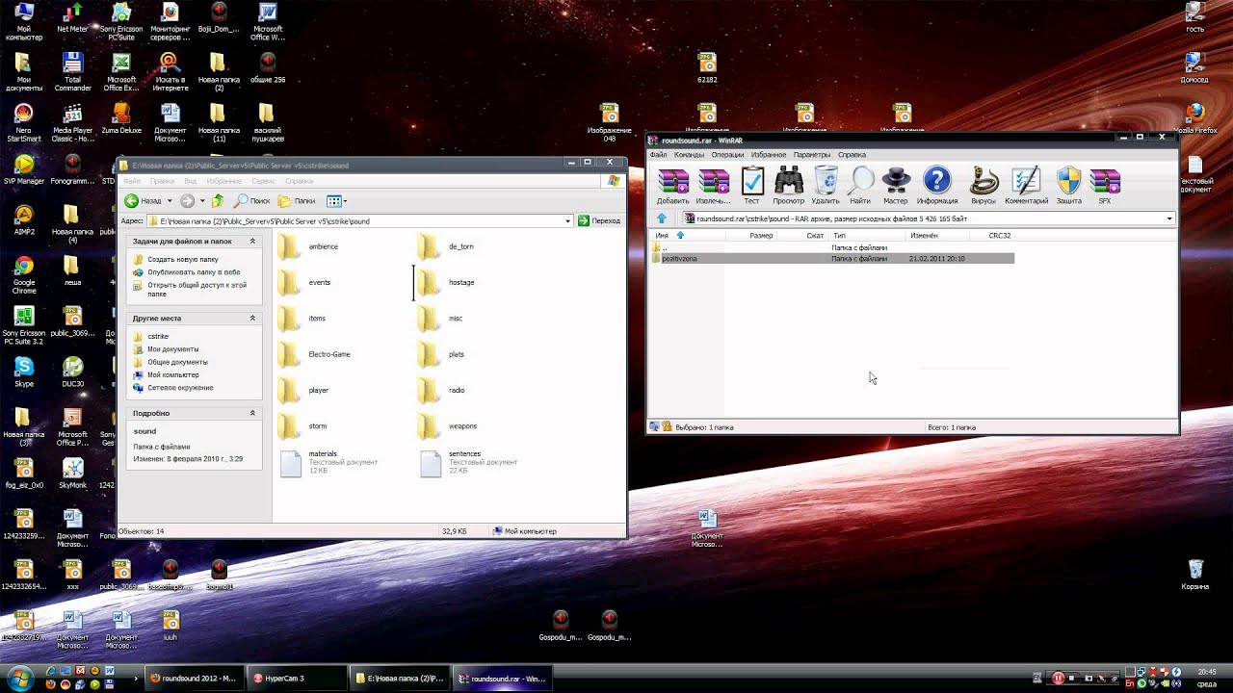Image resolution: width=1233 pixels, height=693 pixels.
Task: Open the Избранное menu in WinRAR
Action: coord(769,154)
